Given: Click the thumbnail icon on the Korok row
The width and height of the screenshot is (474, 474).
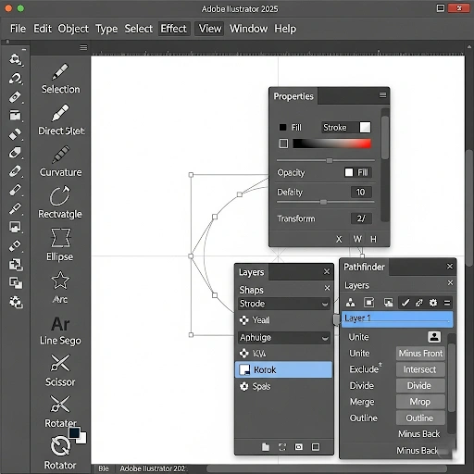Looking at the screenshot, I should pos(245,369).
